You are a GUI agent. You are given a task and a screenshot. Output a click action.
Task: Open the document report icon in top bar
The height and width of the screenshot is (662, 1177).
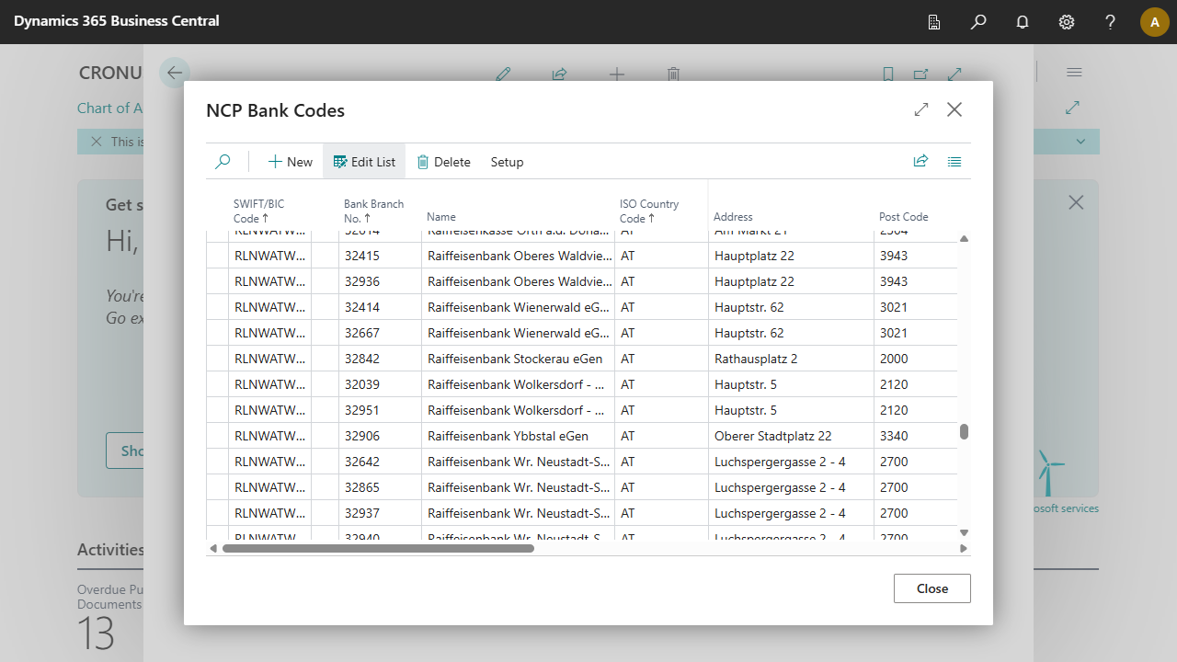[934, 22]
